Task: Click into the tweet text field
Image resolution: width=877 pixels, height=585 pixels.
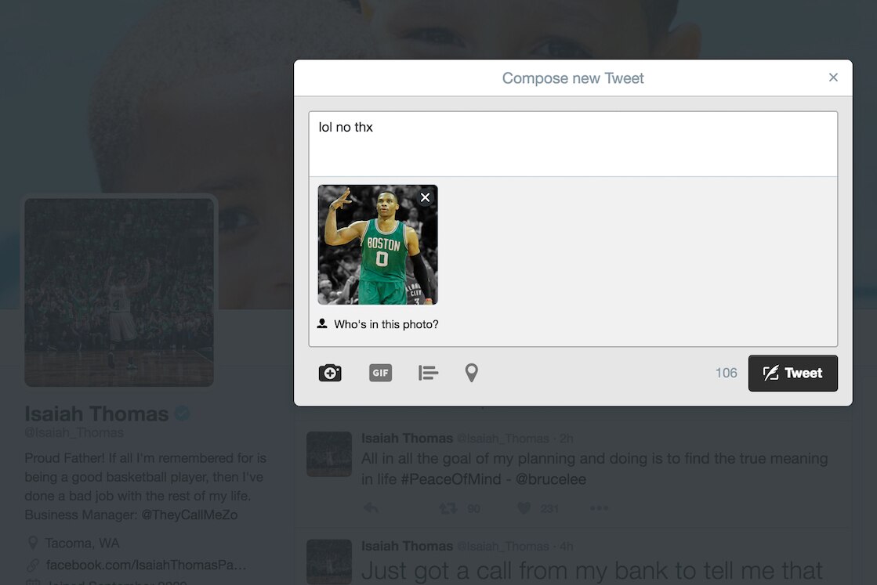Action: click(573, 144)
